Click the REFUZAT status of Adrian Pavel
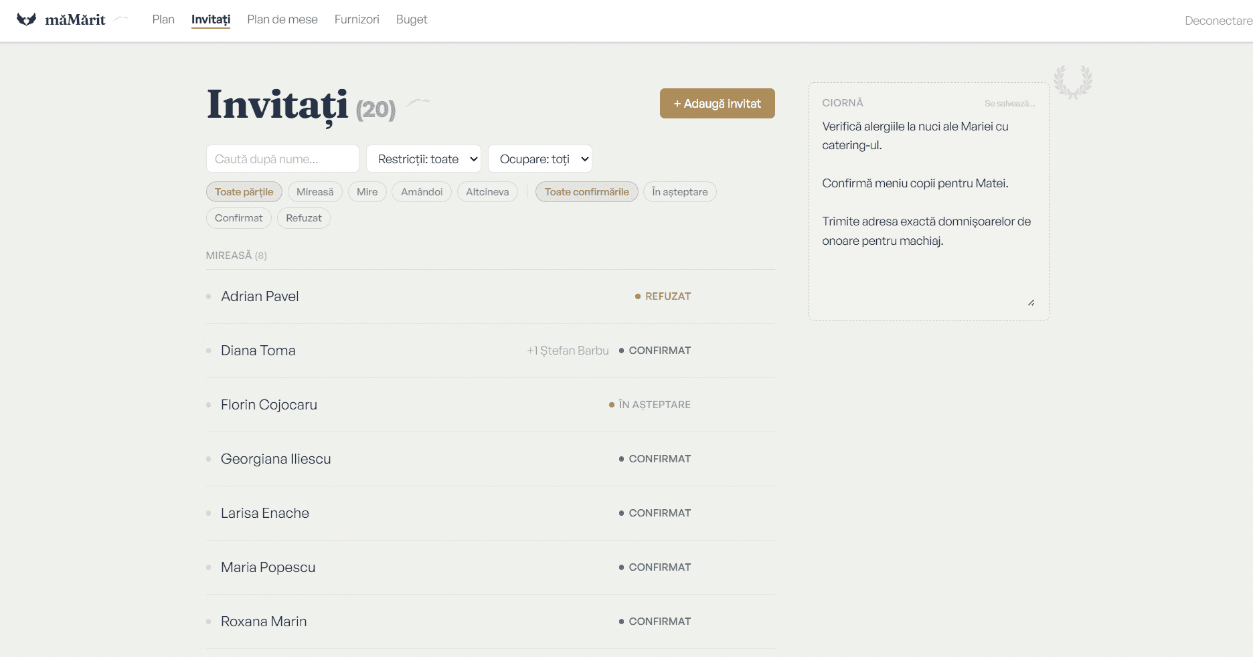Viewport: 1253px width, 657px height. point(663,296)
